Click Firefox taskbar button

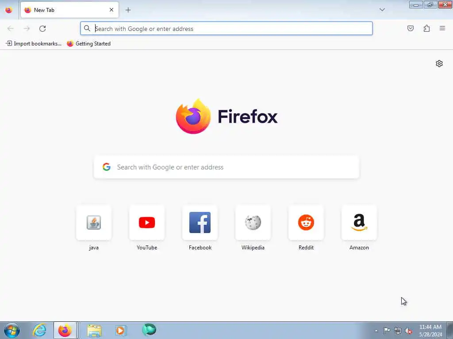tap(65, 330)
